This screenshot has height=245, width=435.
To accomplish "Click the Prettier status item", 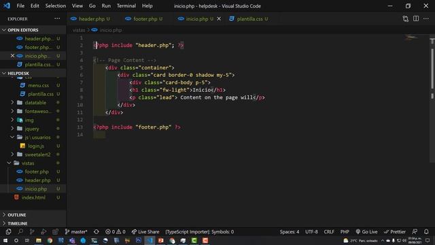I will [395, 231].
